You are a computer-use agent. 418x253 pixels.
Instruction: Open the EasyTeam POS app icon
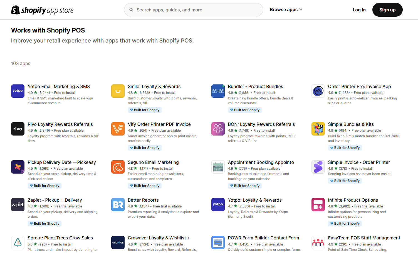[x=318, y=242]
